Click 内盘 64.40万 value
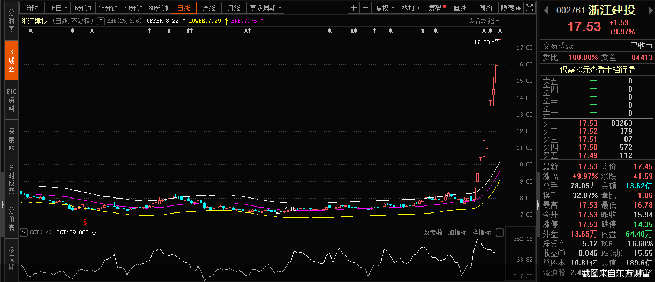Viewport: 655px width, 282px height. [x=639, y=234]
